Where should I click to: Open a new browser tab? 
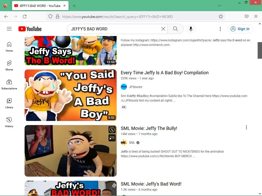74,6
